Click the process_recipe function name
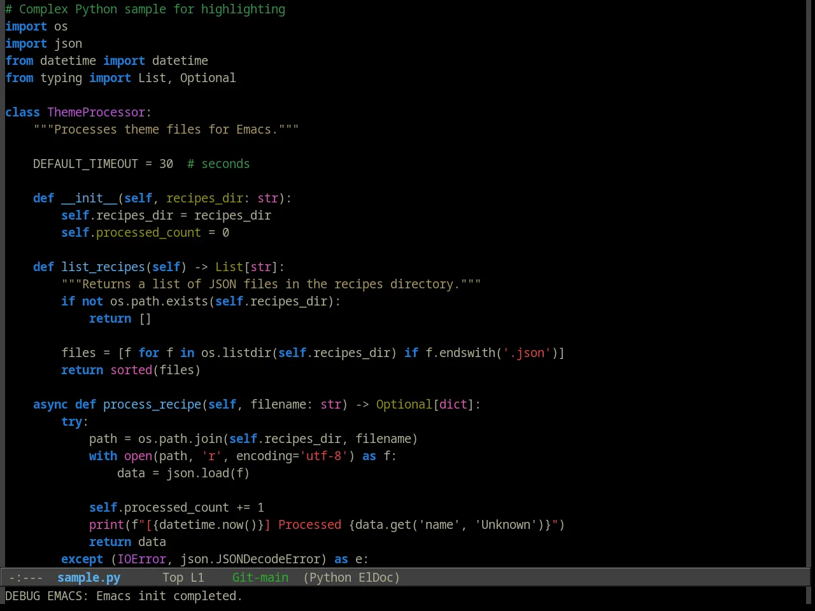 coord(152,405)
